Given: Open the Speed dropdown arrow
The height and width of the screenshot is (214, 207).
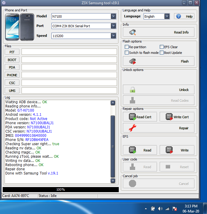Looking at the screenshot, I should (x=113, y=36).
